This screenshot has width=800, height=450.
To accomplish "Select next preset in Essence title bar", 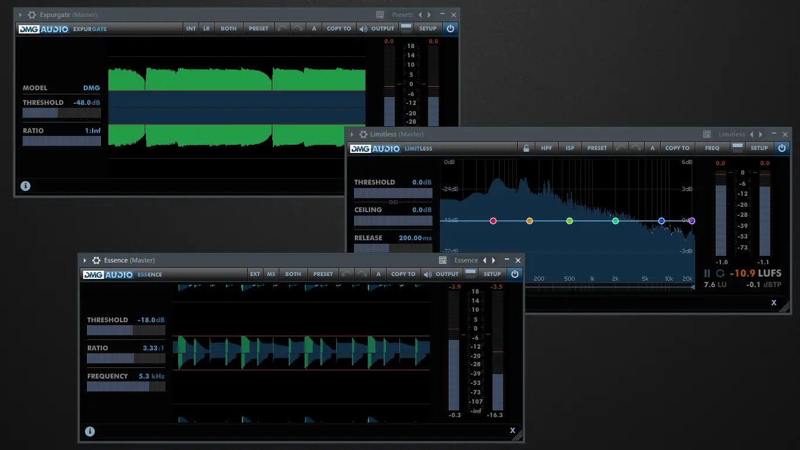I will click(494, 260).
